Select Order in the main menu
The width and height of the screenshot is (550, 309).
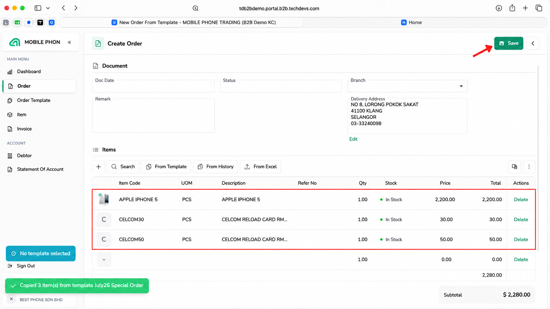(x=39, y=86)
